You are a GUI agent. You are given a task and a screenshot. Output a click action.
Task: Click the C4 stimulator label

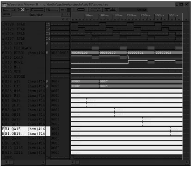48,38
